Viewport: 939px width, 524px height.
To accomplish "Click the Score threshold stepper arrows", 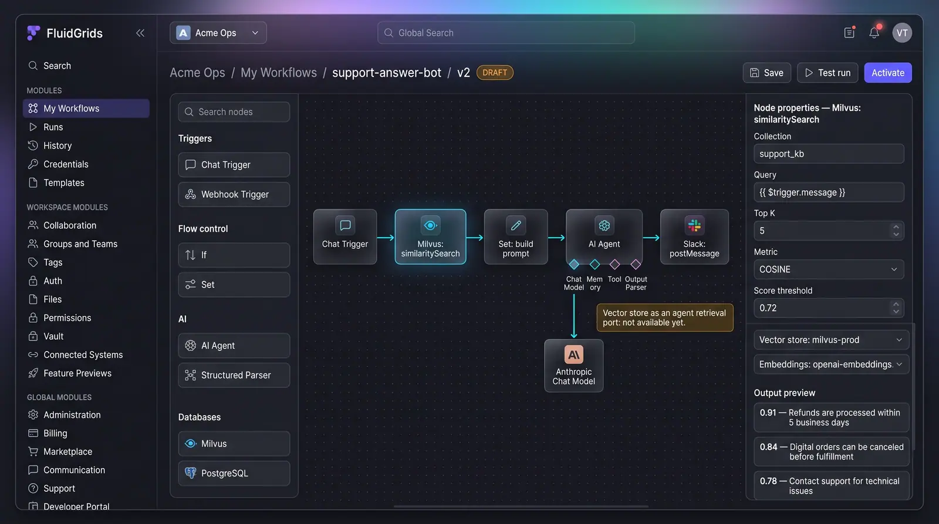I will point(896,308).
